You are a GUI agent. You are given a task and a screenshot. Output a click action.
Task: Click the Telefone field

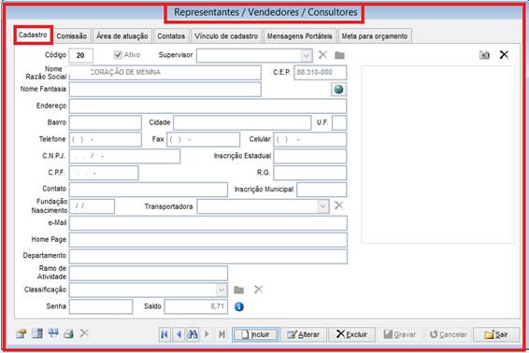click(x=106, y=139)
